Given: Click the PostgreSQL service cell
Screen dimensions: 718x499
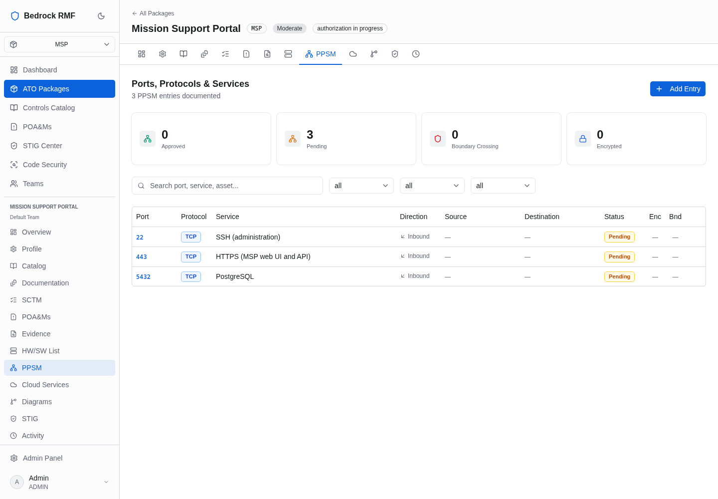Looking at the screenshot, I should 235,276.
